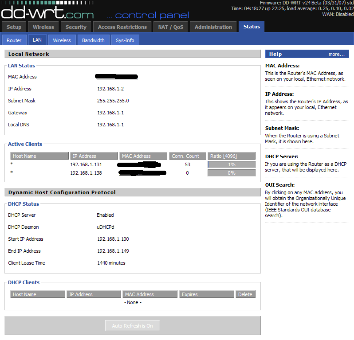Viewport: 354px width, 340px height.
Task: Click the OUI Search help heading
Action: pyautogui.click(x=280, y=185)
